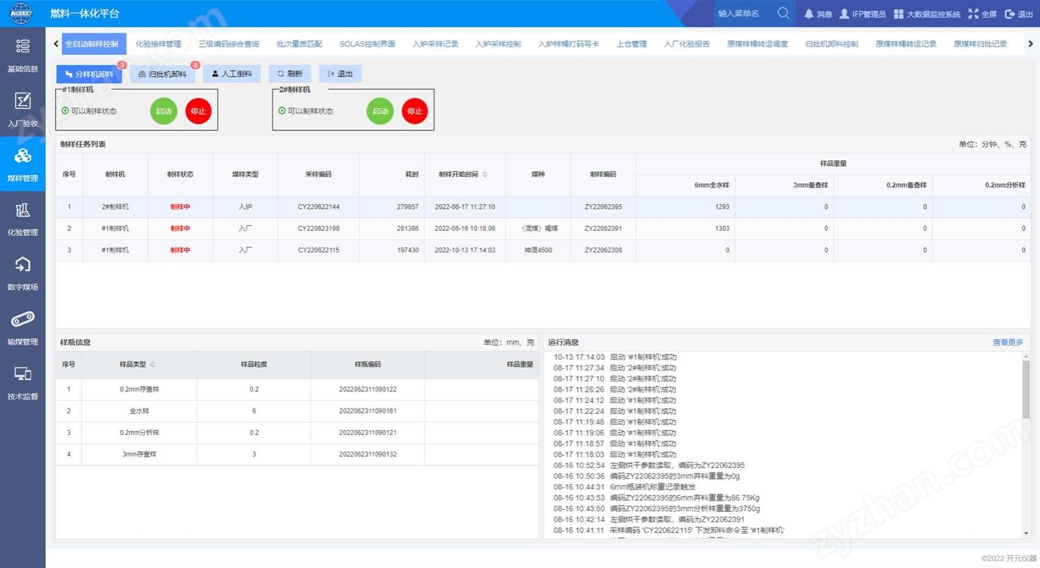Switch to 全屏 fullscreen mode
This screenshot has width=1040, height=568.
tap(982, 14)
